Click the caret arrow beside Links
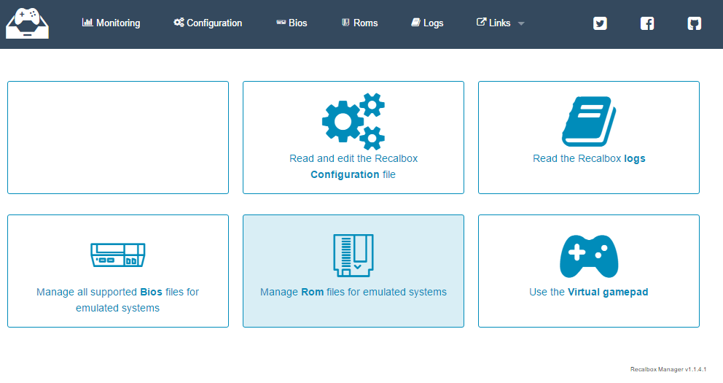Image resolution: width=723 pixels, height=383 pixels. point(521,24)
